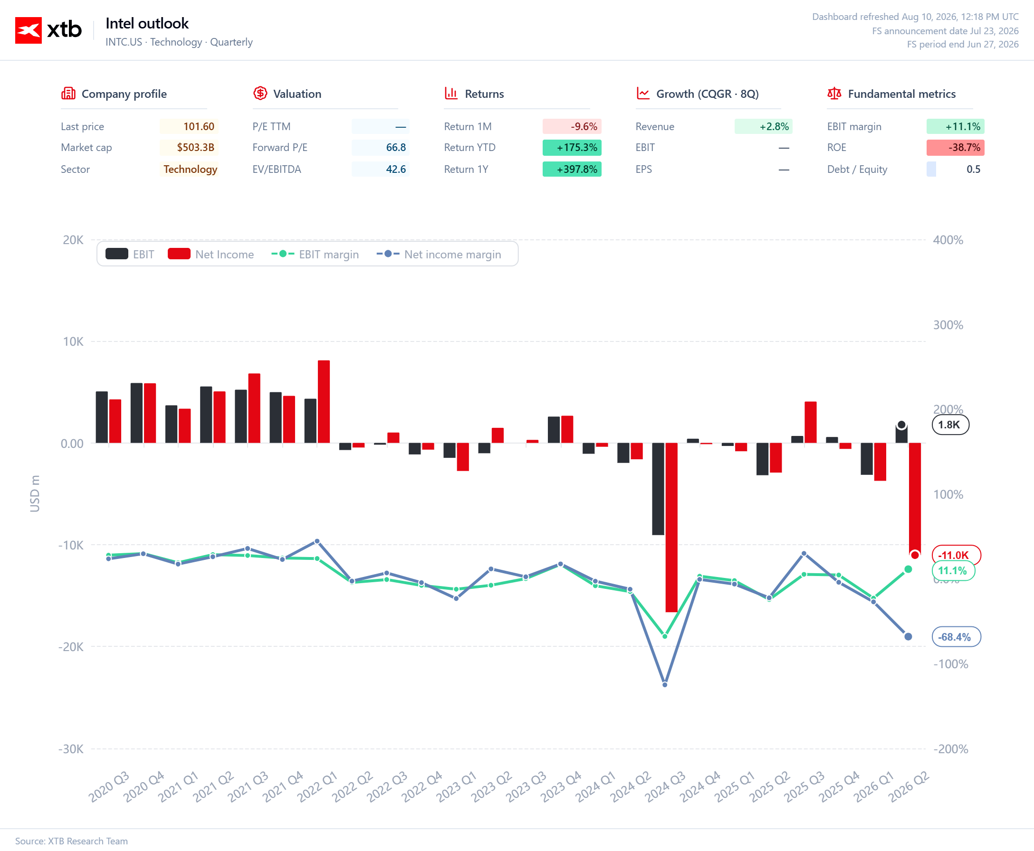
Task: Click the 2026 Q2 net income margin point
Action: tap(908, 637)
